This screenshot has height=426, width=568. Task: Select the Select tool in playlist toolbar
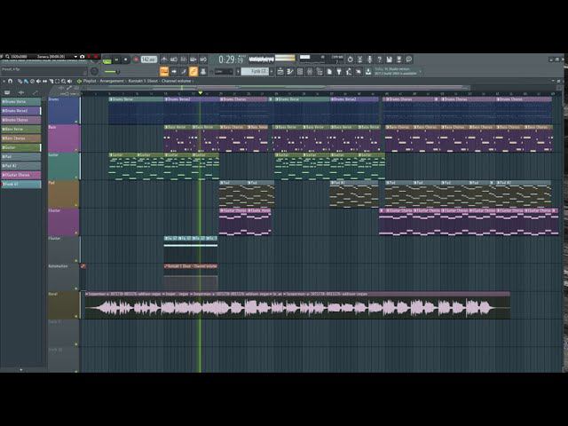coord(57,81)
